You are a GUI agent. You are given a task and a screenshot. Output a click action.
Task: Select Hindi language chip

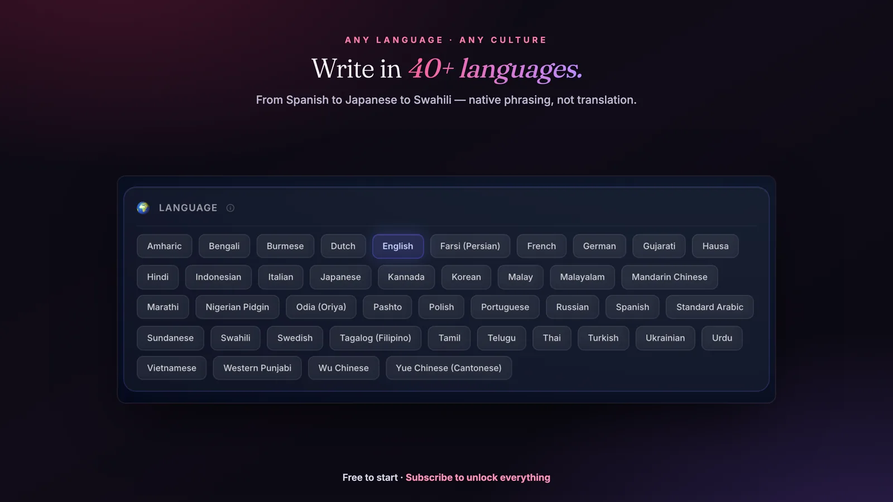tap(157, 277)
